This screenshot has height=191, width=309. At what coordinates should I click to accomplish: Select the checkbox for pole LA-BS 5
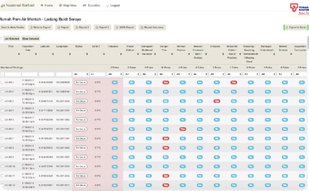click(x=2, y=120)
